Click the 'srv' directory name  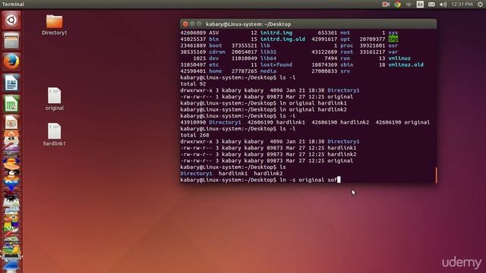coord(345,71)
